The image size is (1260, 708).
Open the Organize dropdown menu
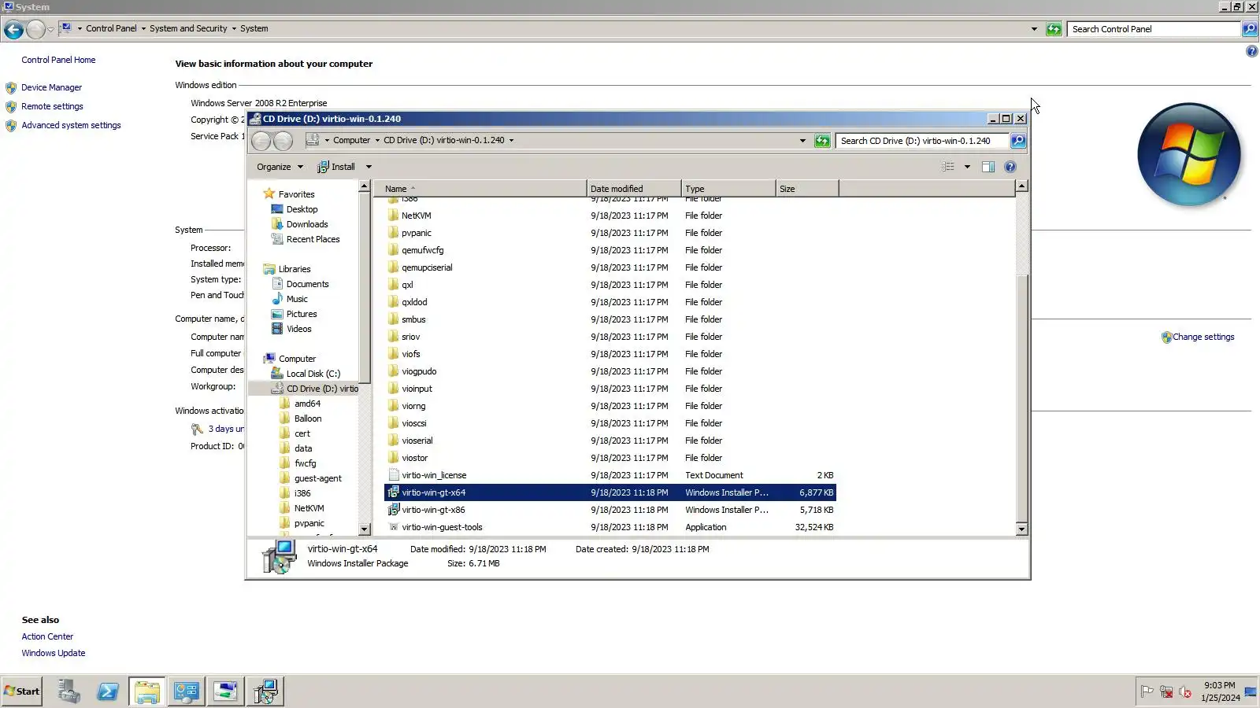coord(280,167)
